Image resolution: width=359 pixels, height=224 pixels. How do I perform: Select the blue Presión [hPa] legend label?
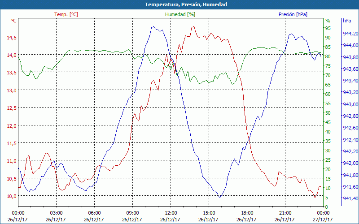click(x=293, y=14)
